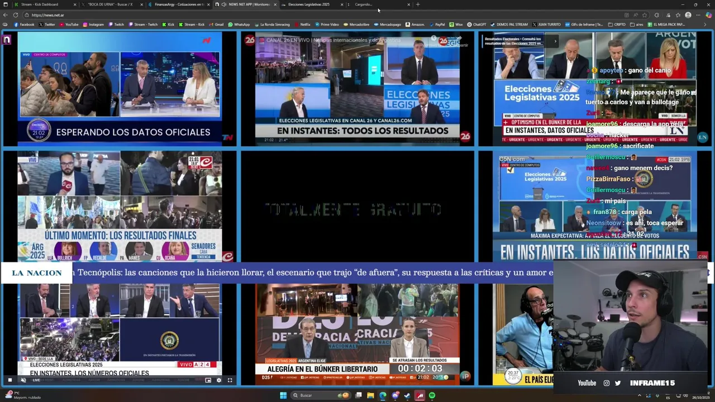Open Spotify from taskbar

click(432, 395)
